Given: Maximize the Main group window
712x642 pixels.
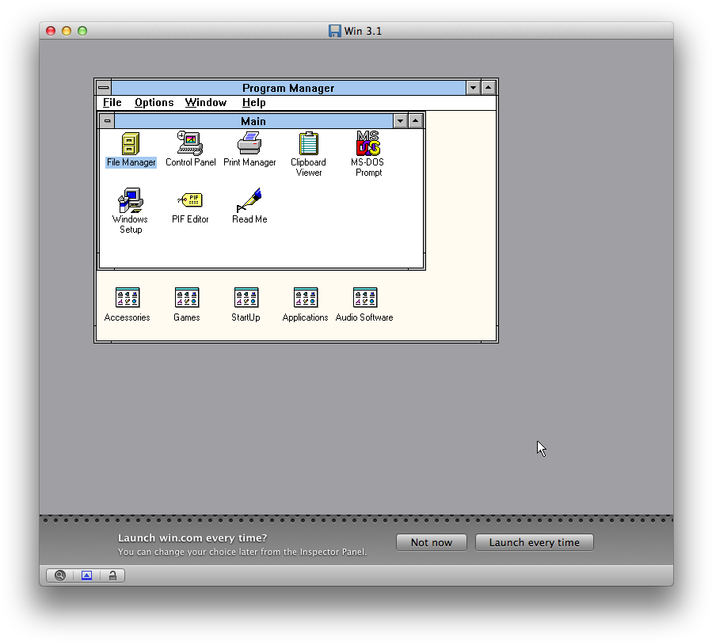Looking at the screenshot, I should coord(416,120).
